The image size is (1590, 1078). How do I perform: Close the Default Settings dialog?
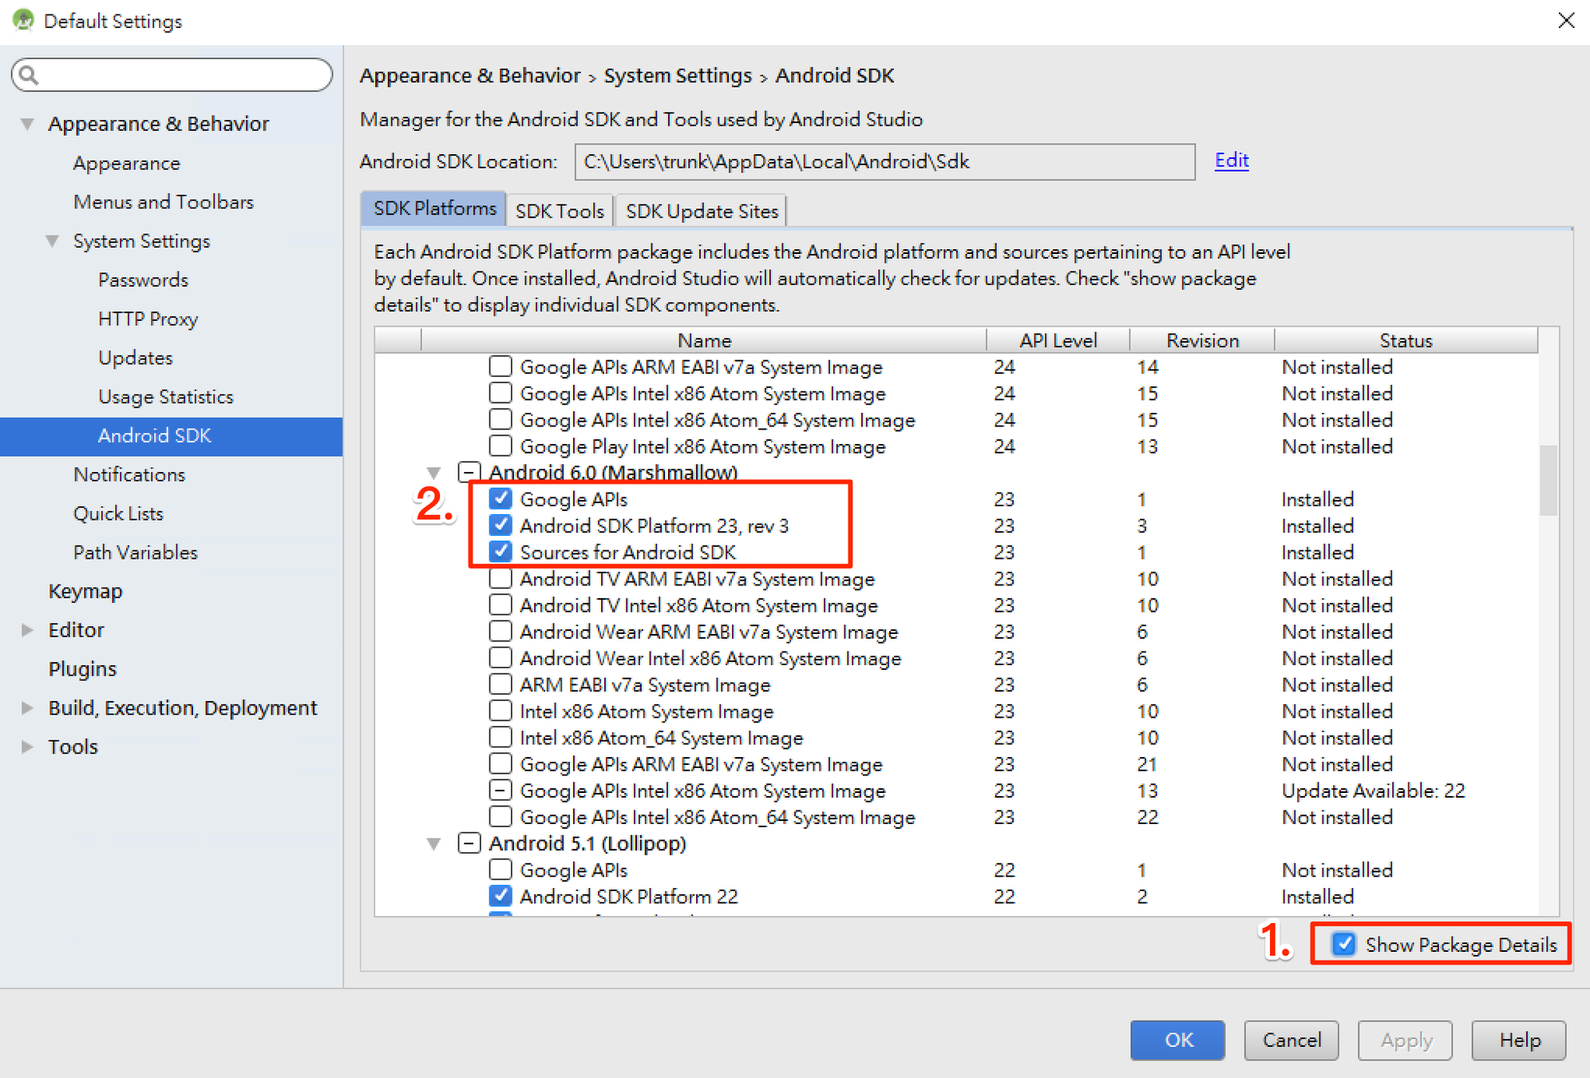point(1566,20)
